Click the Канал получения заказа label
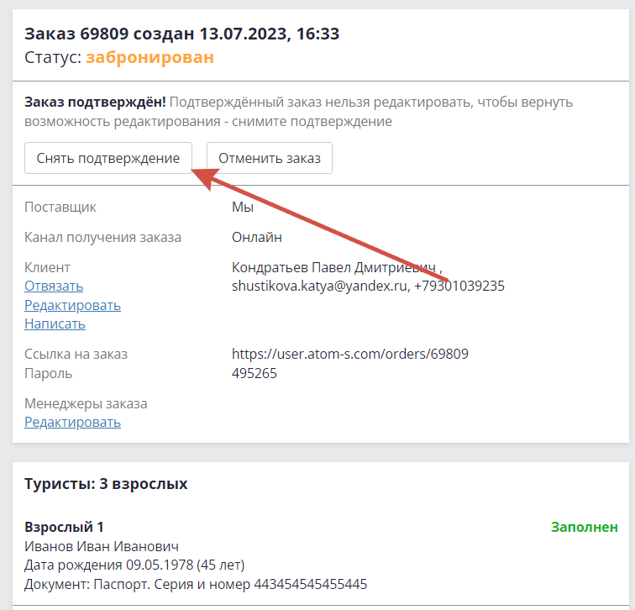Screen dimensions: 635x610 (102, 237)
